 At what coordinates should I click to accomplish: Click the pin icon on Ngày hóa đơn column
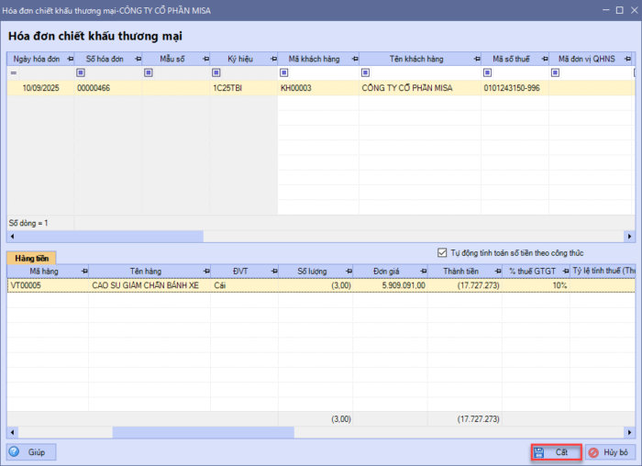tap(71, 59)
